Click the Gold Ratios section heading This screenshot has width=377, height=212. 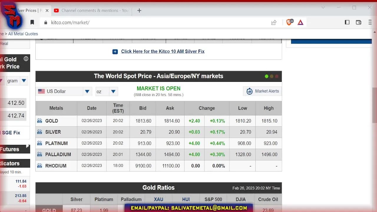[158, 188]
